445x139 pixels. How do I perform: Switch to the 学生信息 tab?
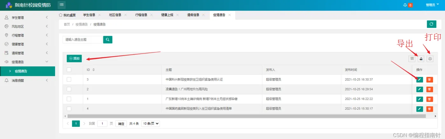[x=89, y=15]
